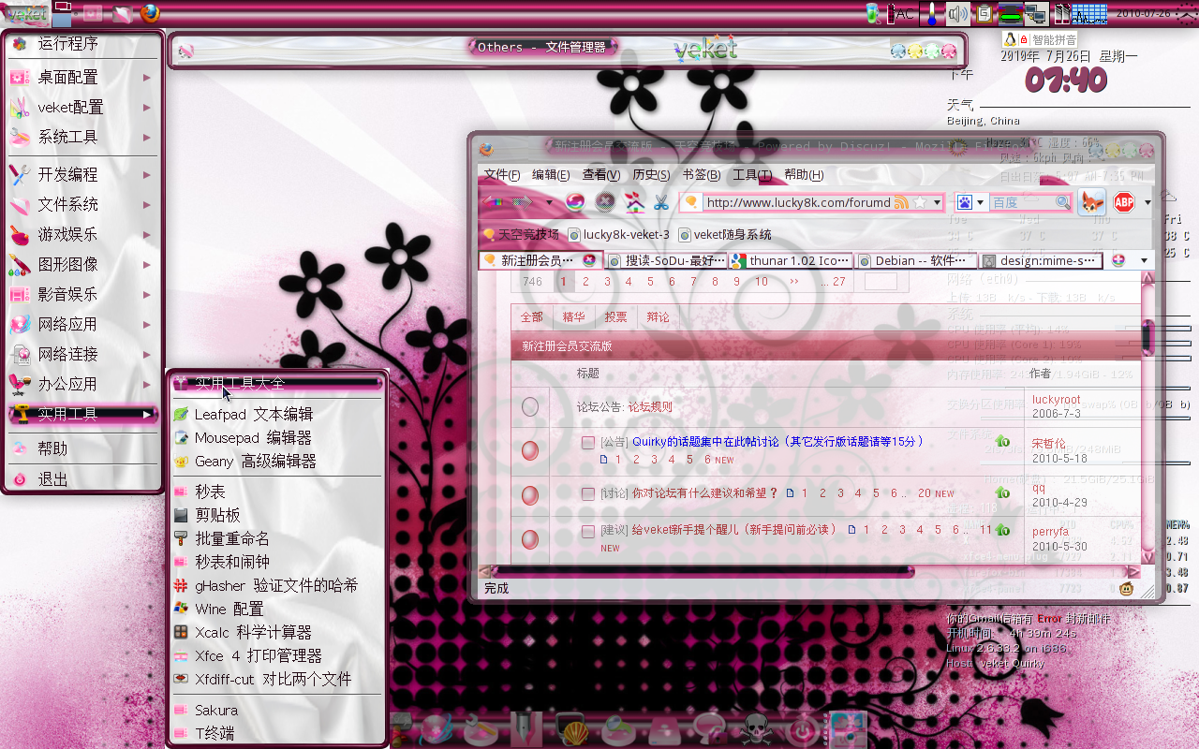
Task: Select the 精华 forum filter tab
Action: click(x=573, y=317)
